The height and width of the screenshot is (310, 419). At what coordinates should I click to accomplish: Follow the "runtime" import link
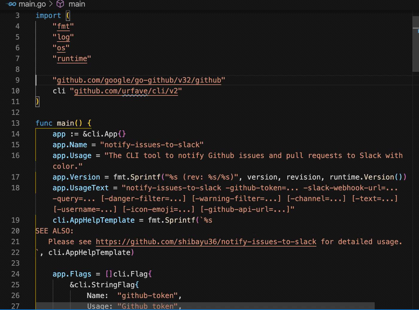pos(72,59)
